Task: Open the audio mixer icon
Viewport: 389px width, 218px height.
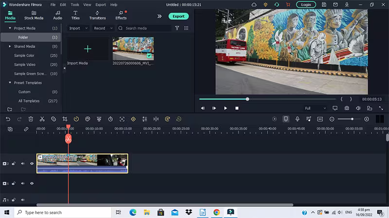Action: point(309,119)
